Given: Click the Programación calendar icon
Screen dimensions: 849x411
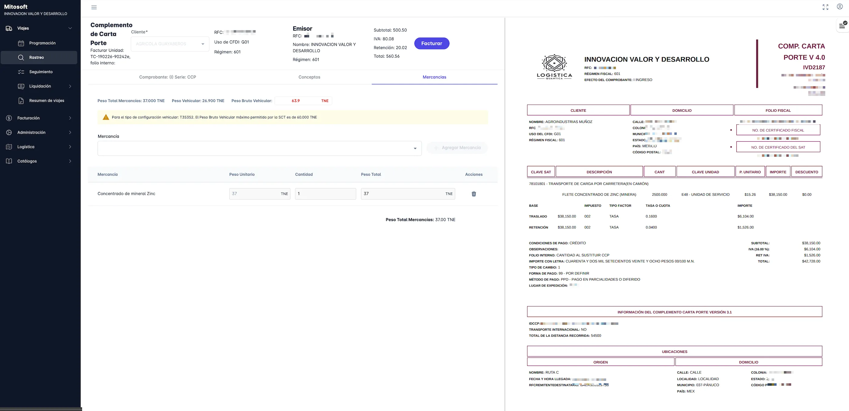Looking at the screenshot, I should [21, 43].
